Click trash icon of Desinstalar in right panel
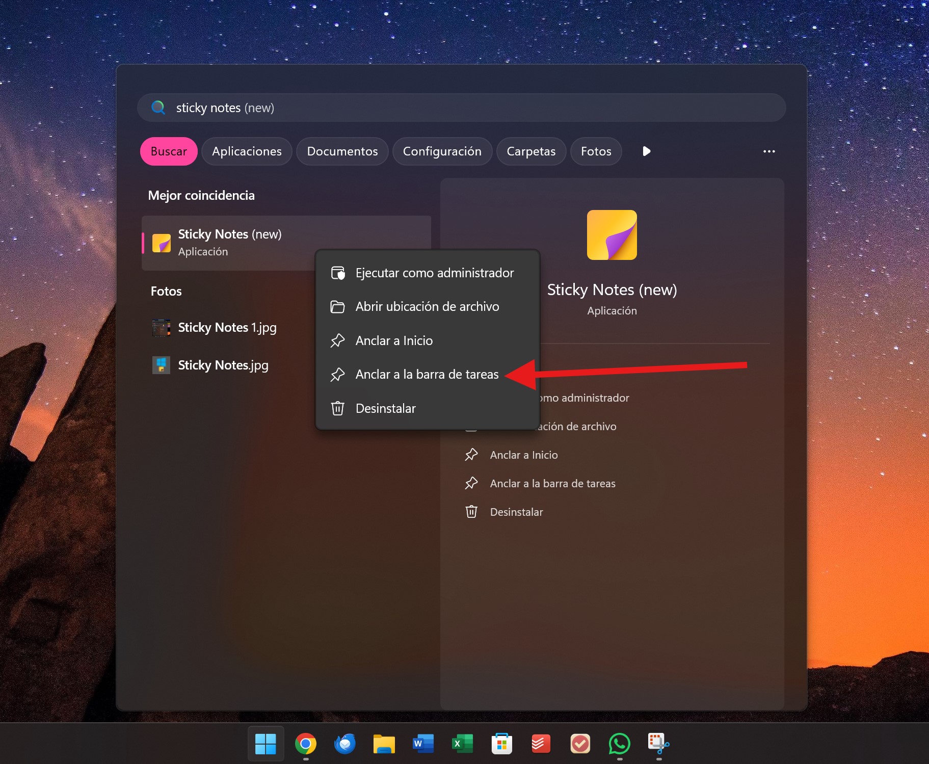The image size is (929, 764). tap(471, 512)
